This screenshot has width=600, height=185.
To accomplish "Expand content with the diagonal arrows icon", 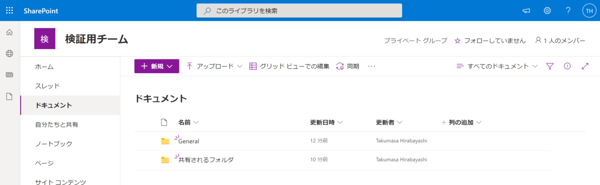I will 585,66.
